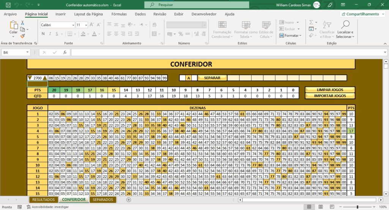Click the Formatação Condicional icon
The width and height of the screenshot is (389, 210).
pyautogui.click(x=222, y=25)
